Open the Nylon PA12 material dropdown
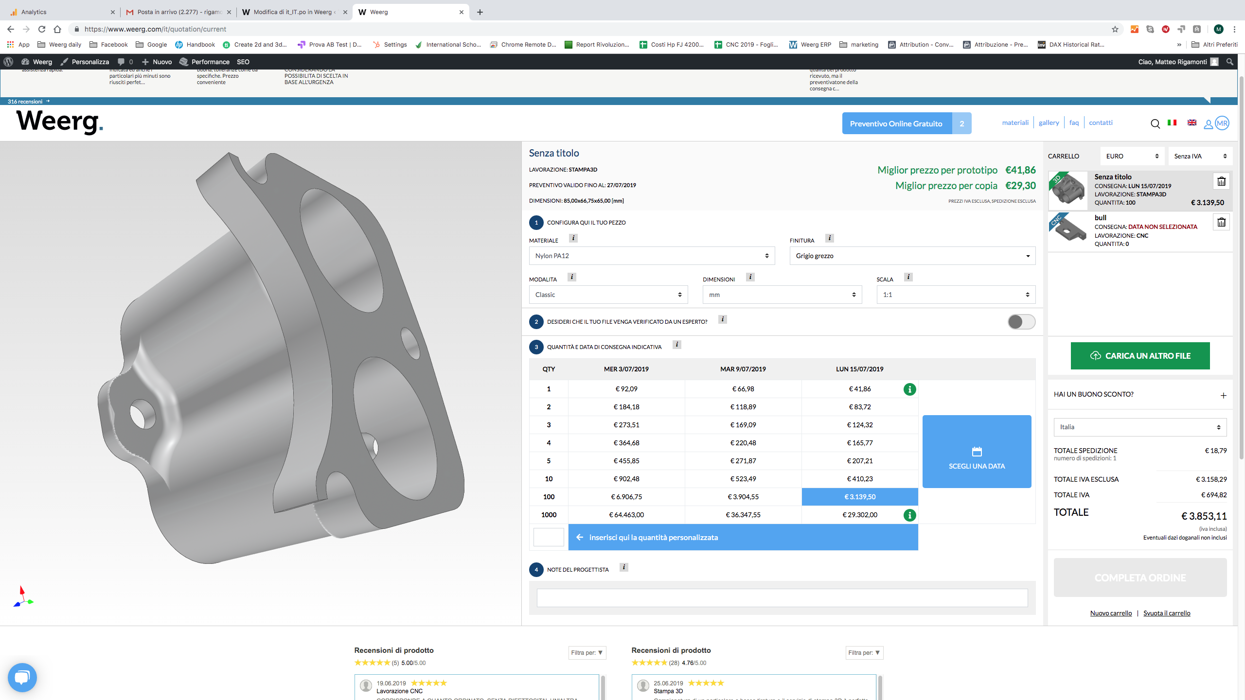Screen dimensions: 1245x700 pyautogui.click(x=652, y=256)
